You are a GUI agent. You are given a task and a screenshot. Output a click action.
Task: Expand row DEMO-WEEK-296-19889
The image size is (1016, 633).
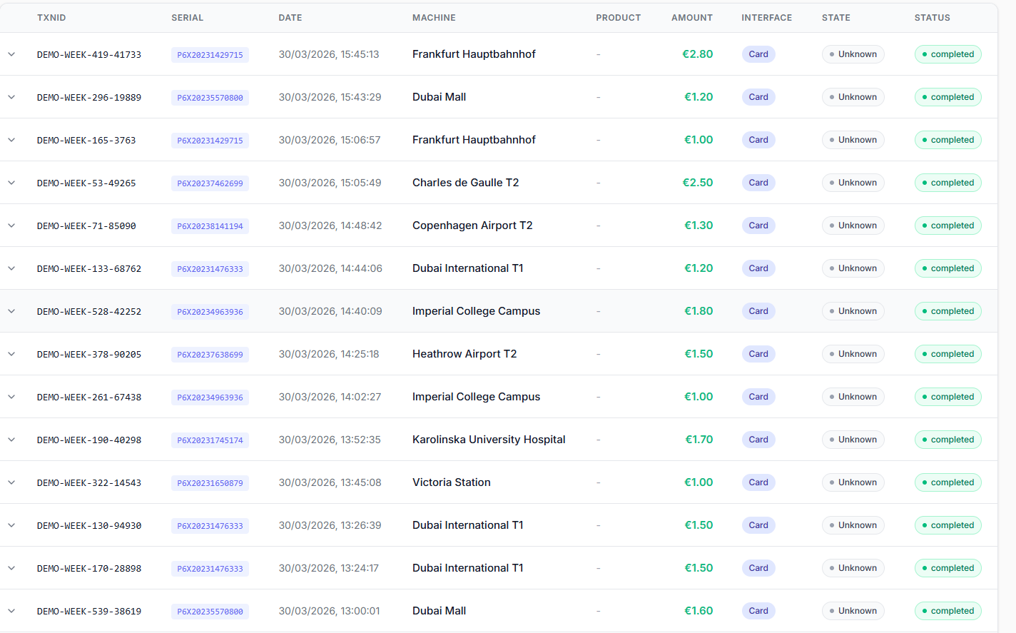click(11, 97)
